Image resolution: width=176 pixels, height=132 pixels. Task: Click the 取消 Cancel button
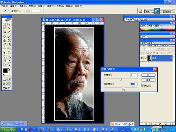(x=149, y=80)
